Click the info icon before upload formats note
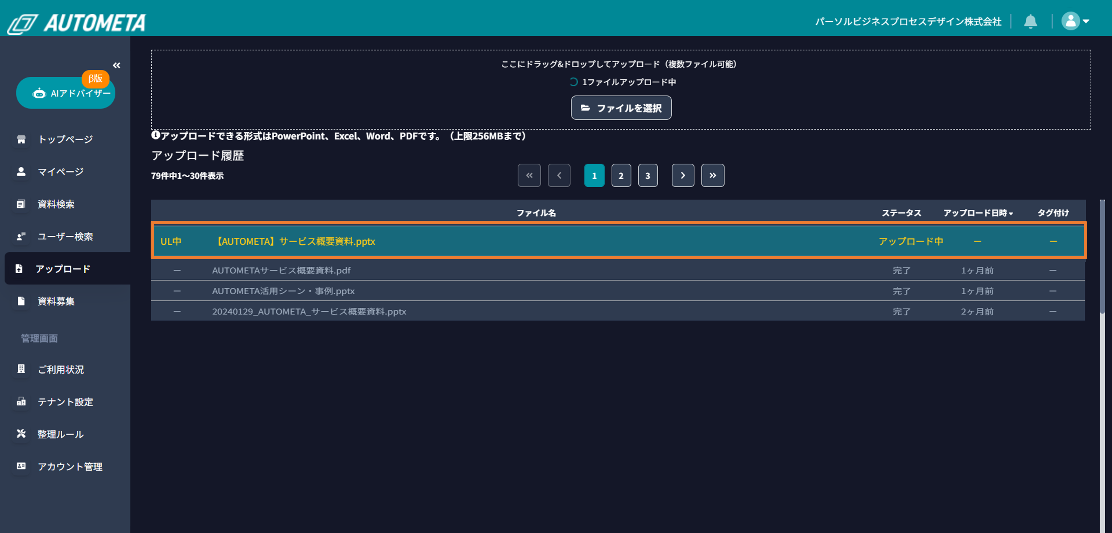1112x533 pixels. point(156,135)
